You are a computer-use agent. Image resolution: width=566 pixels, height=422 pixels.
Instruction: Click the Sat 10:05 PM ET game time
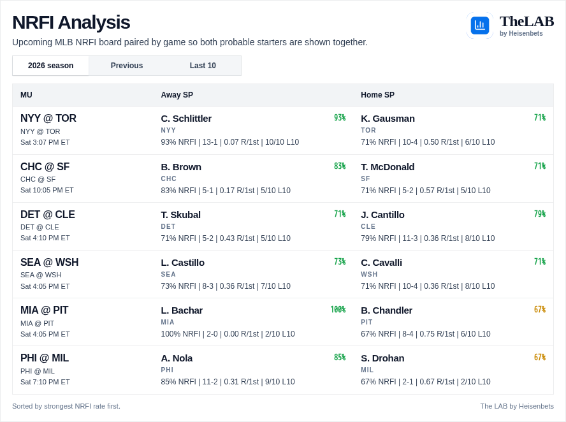47,190
